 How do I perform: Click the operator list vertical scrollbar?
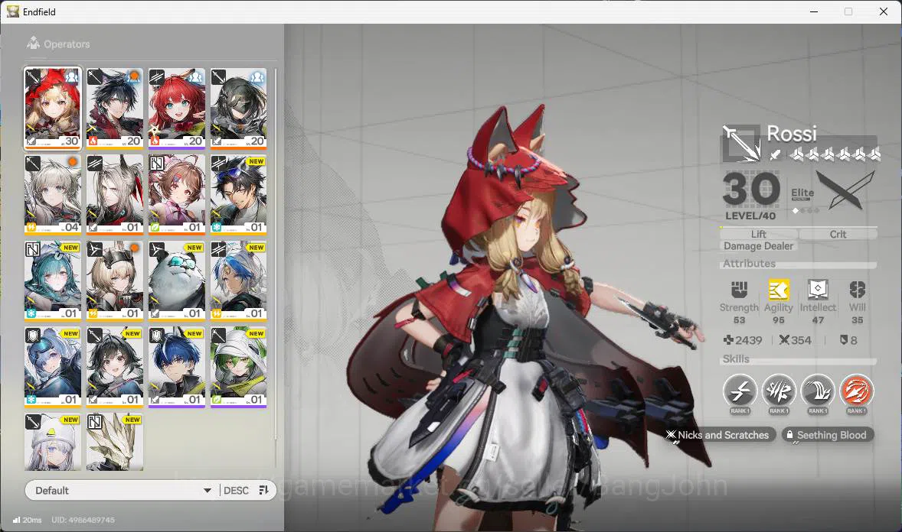tap(276, 253)
